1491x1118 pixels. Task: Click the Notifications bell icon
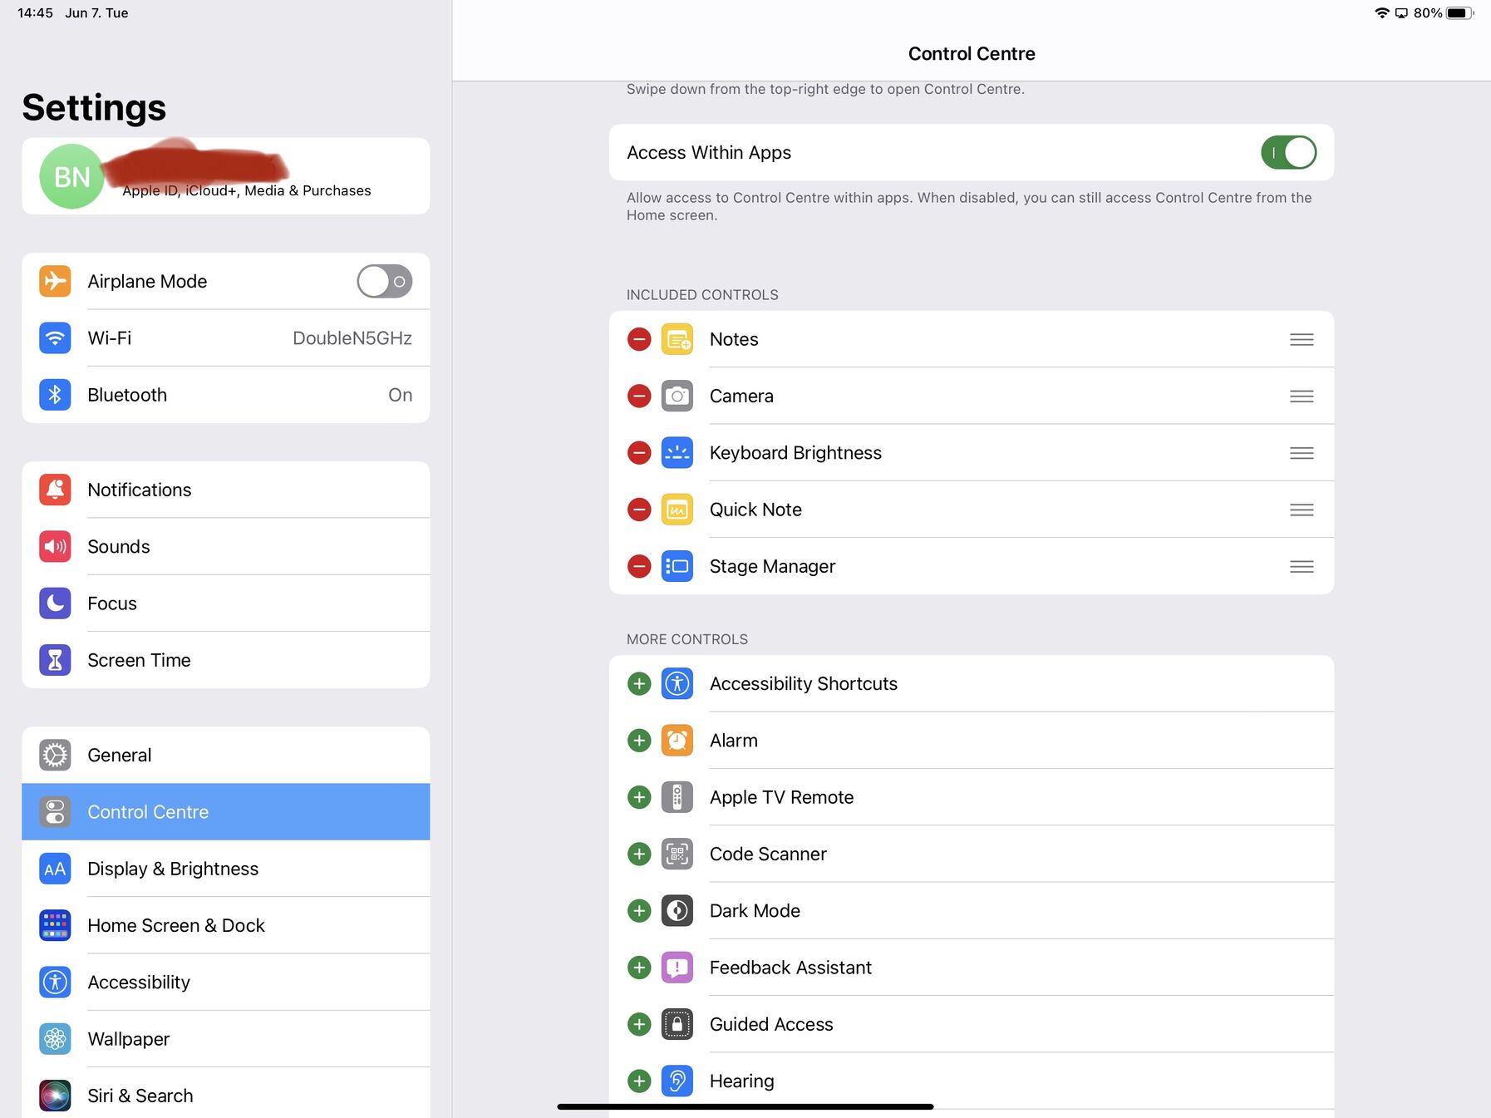tap(55, 490)
